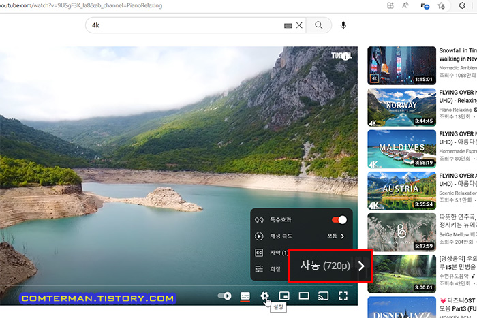Open BeiGe Mellow channel name
Screen dimensions: 477x318
click(x=458, y=235)
